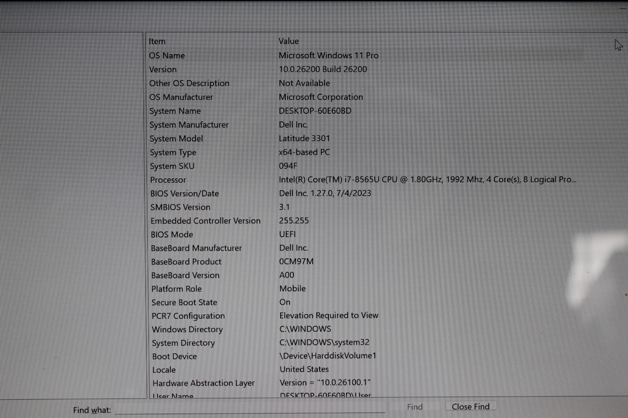The image size is (628, 418).
Task: Select the Microsoft Windows 11 Pro value
Action: pyautogui.click(x=329, y=55)
